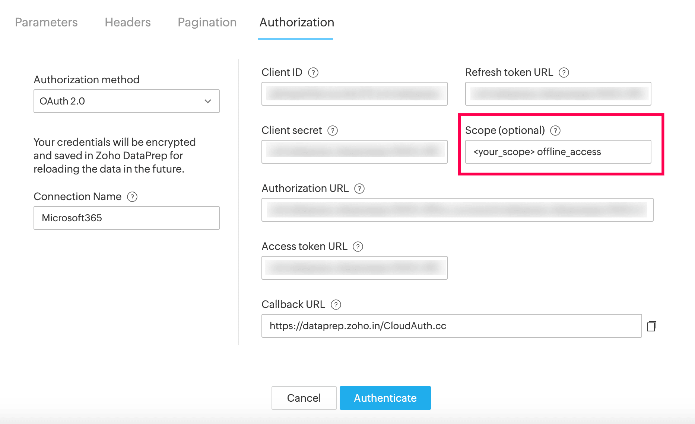
Task: Open the Client secret help tooltip icon
Action: (332, 131)
